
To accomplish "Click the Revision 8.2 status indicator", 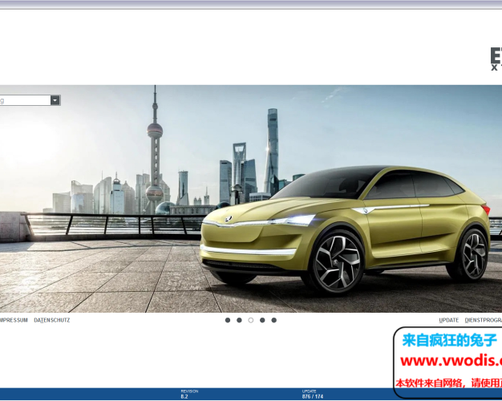I will pos(185,394).
